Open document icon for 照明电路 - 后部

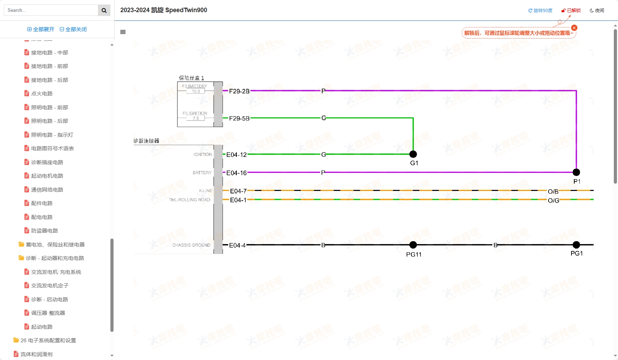click(x=26, y=121)
